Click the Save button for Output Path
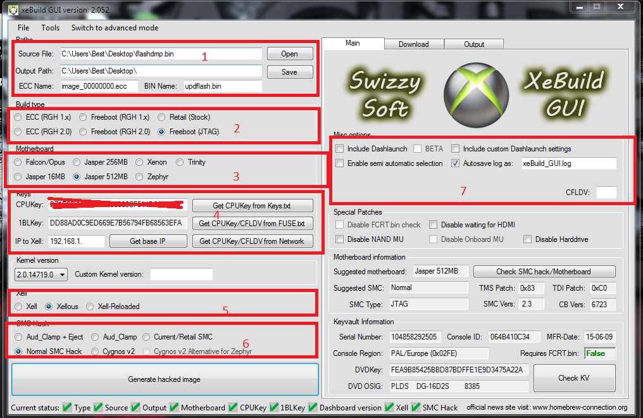This screenshot has width=643, height=418. [289, 72]
